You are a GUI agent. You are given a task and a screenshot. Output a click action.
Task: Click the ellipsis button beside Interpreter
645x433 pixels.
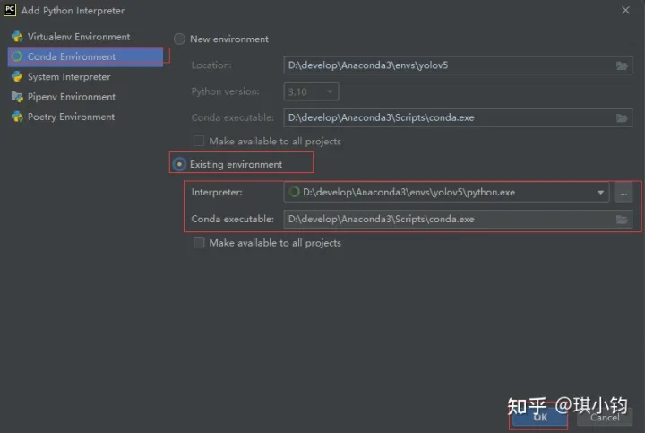click(x=623, y=193)
